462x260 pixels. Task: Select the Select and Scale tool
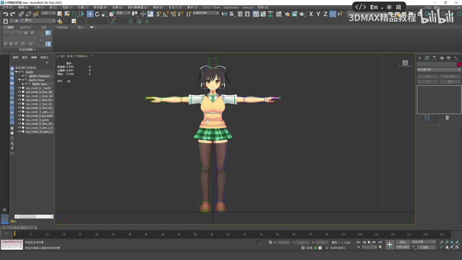[x=104, y=14]
